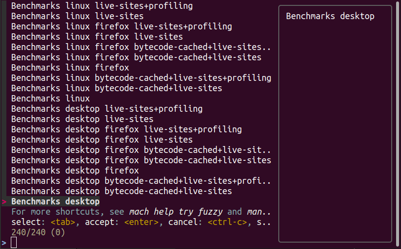Click "Benchmarks desktop" text in preview pane

coord(330,16)
